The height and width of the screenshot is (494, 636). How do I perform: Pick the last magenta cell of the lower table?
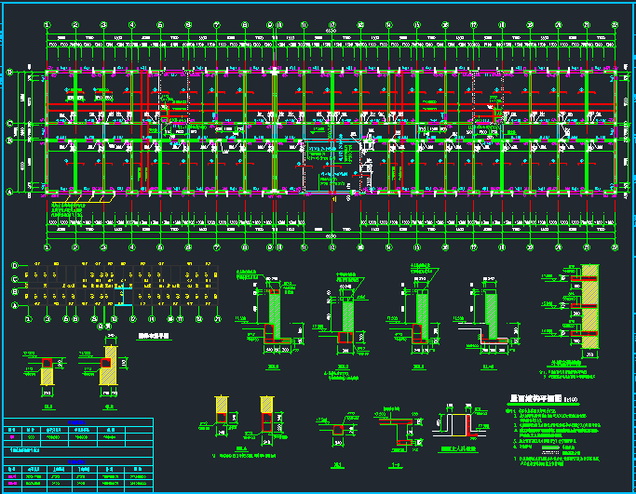(12, 484)
